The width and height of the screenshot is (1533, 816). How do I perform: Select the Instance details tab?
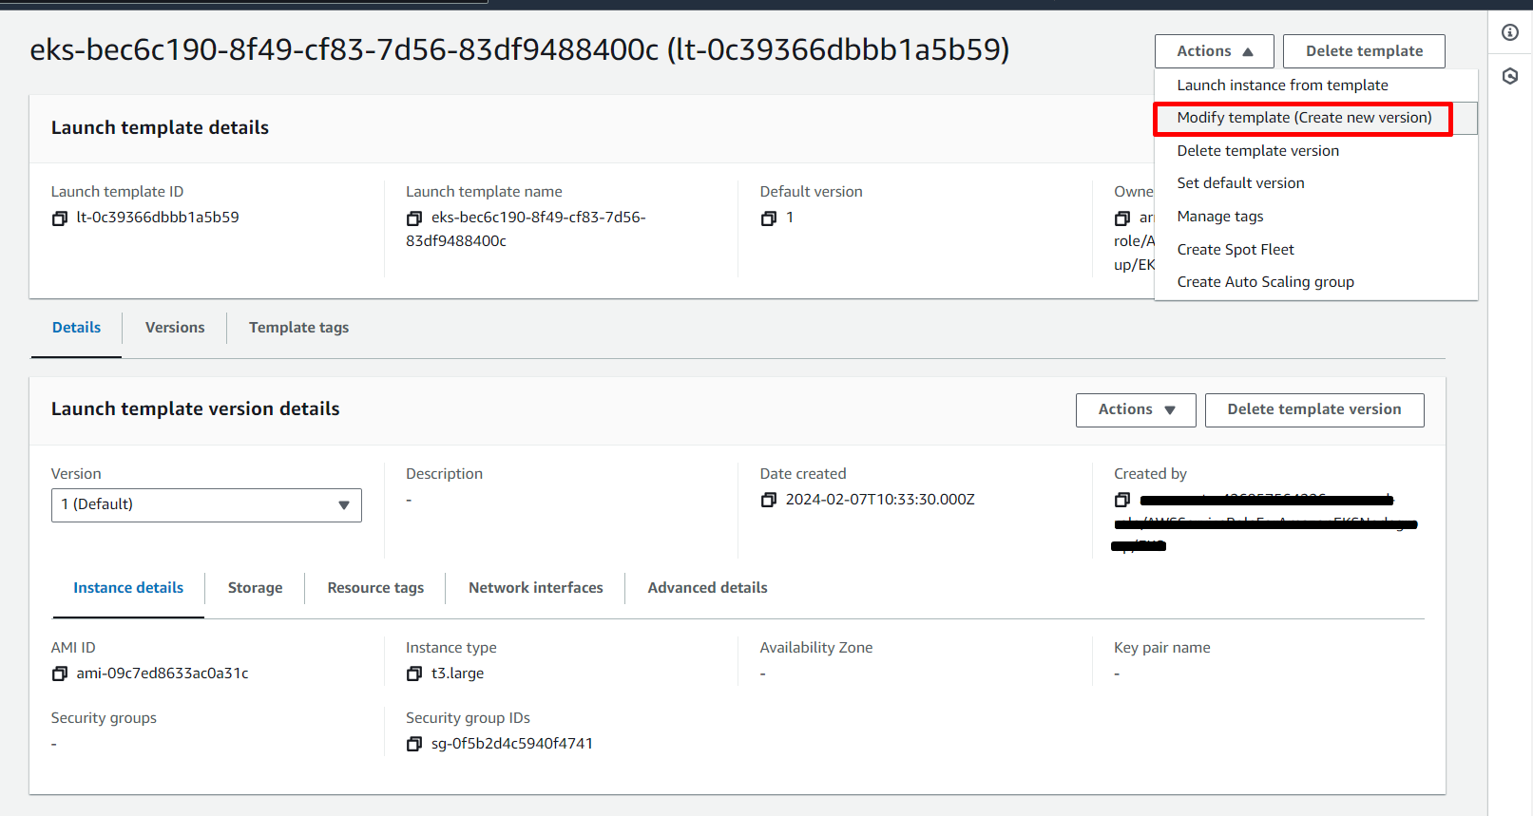pyautogui.click(x=128, y=588)
